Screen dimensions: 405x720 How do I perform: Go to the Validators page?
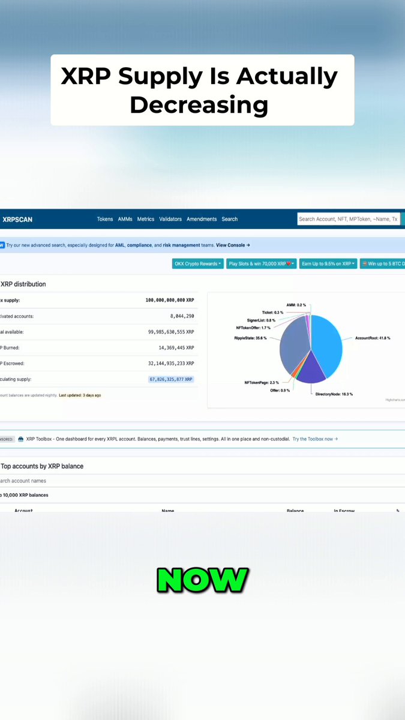coord(170,219)
